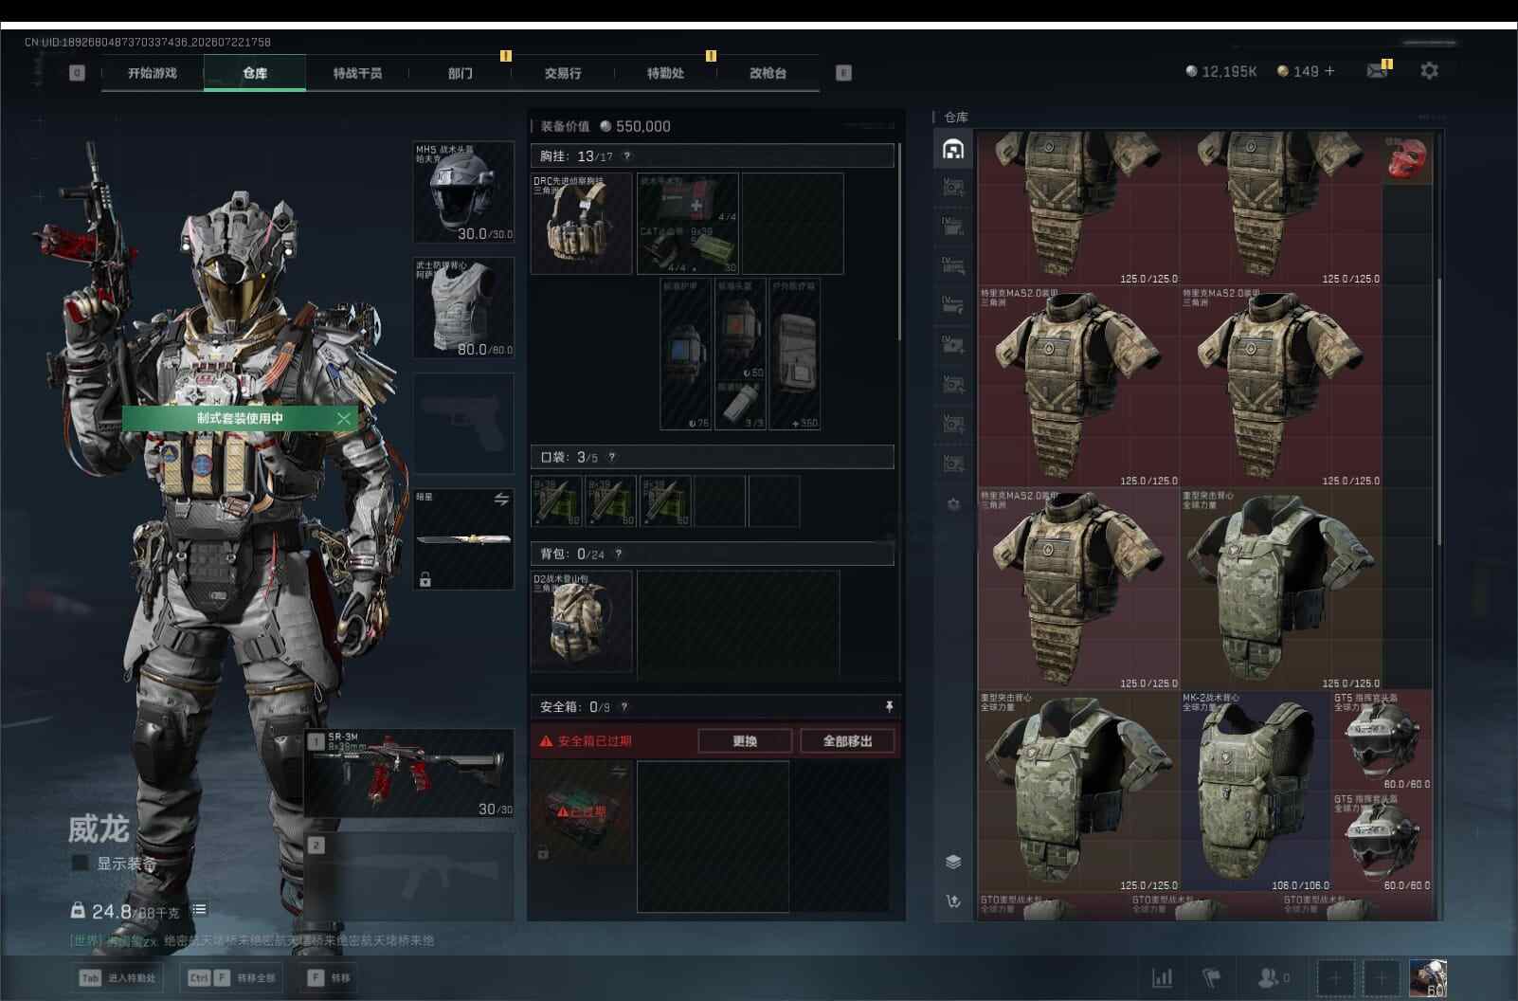Open the settings gear in top bar
The width and height of the screenshot is (1518, 1001).
[1429, 71]
